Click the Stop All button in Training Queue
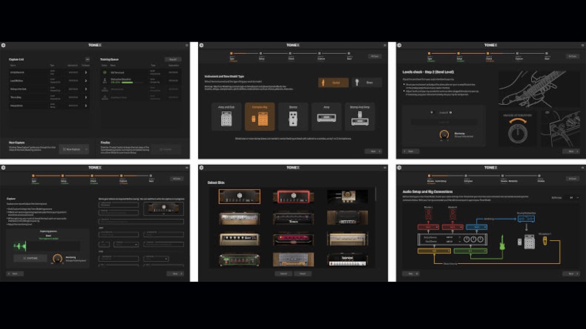Screen dimensions: 586x329 [x=172, y=59]
